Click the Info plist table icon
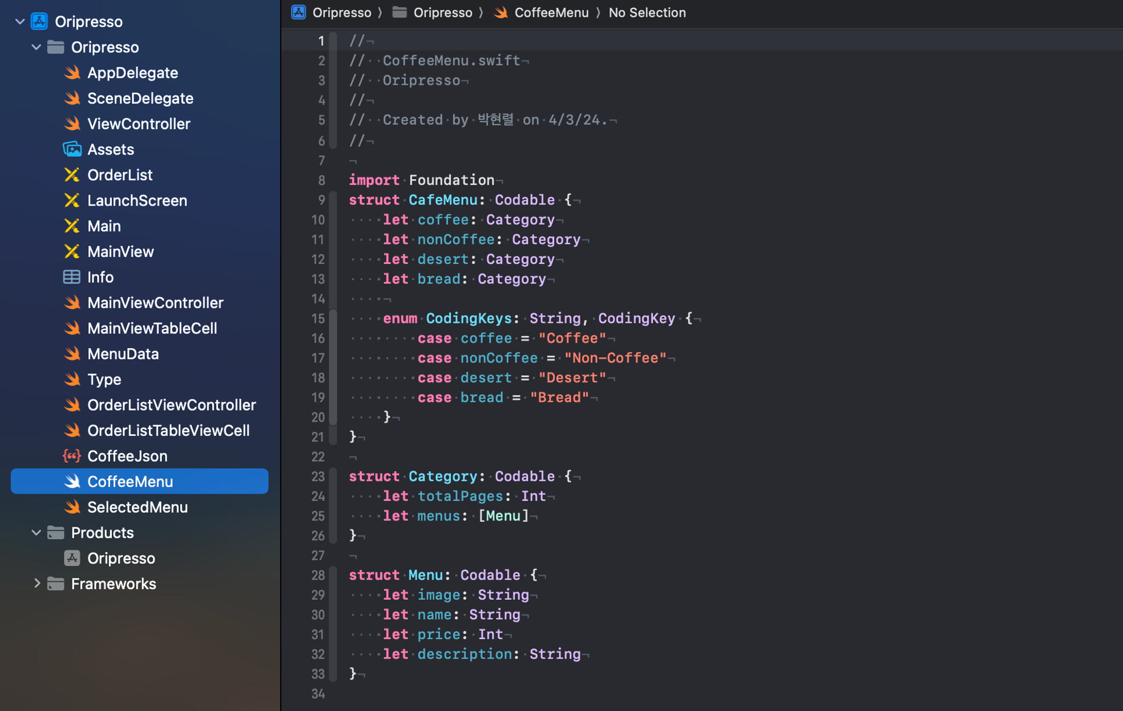1123x711 pixels. tap(72, 277)
